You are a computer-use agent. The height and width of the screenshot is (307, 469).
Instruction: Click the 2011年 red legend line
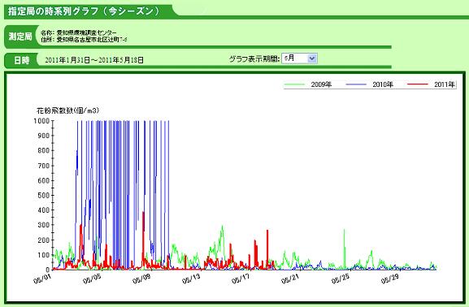pos(418,84)
